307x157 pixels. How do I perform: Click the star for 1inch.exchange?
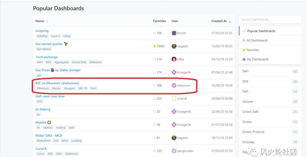point(155,59)
